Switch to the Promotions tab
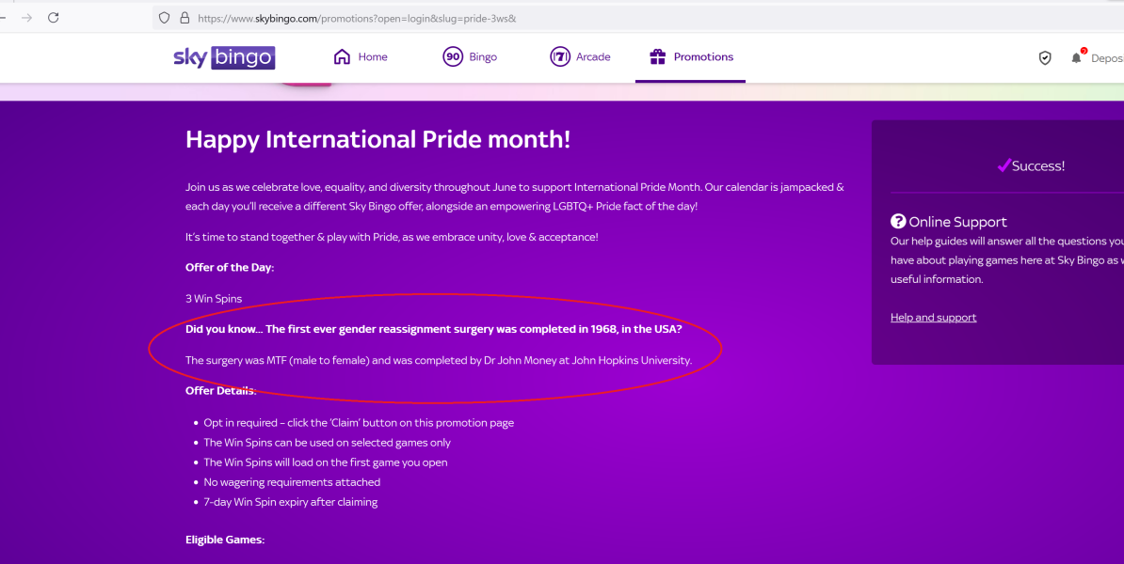The height and width of the screenshot is (564, 1124). click(690, 56)
